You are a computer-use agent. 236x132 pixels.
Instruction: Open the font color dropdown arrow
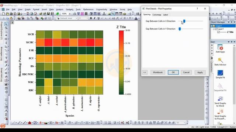click(x=139, y=18)
